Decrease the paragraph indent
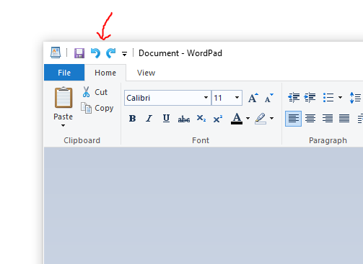363x264 pixels. pyautogui.click(x=294, y=98)
